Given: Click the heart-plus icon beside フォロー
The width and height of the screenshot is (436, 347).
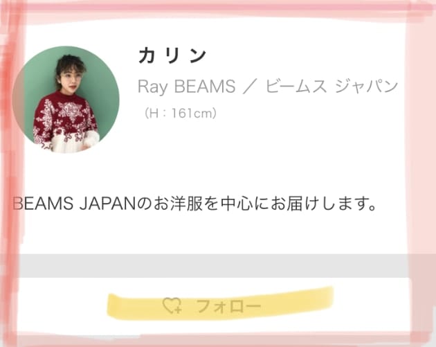Looking at the screenshot, I should pyautogui.click(x=172, y=305).
